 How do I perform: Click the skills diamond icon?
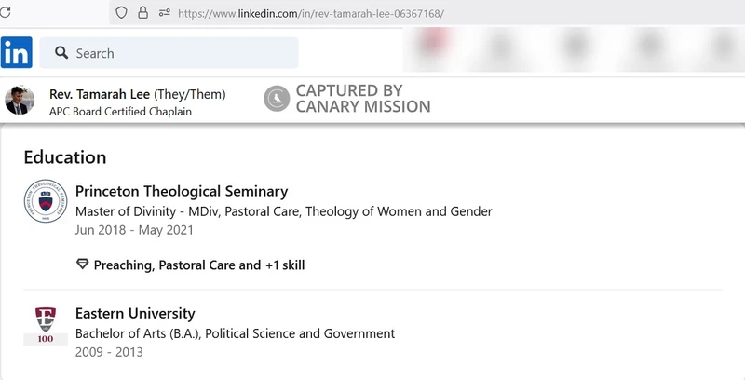coord(83,264)
